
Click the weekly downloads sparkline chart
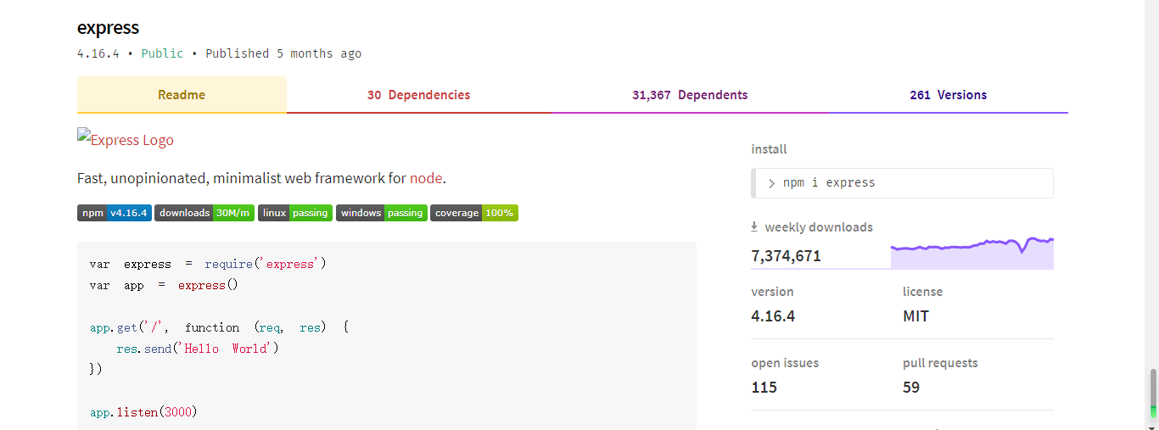[x=972, y=253]
